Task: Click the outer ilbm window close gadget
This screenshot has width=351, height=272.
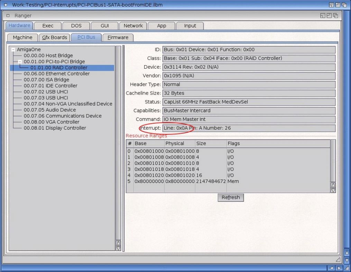Action: pos(6,5)
